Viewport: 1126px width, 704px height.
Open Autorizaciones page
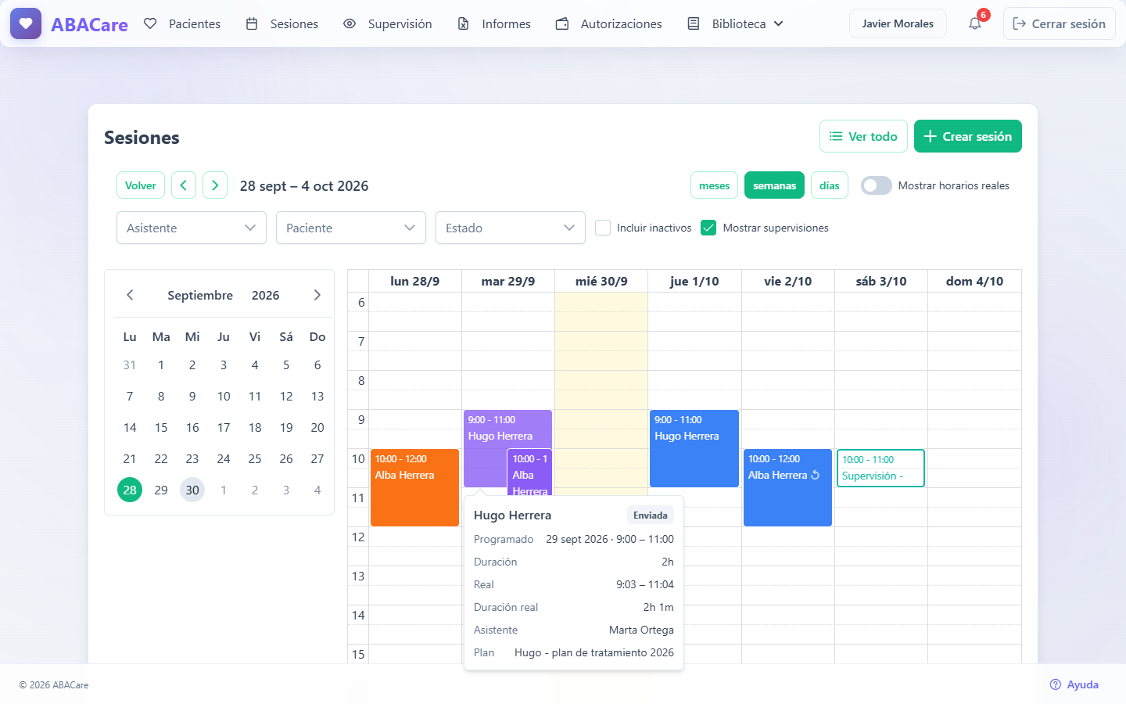(609, 23)
